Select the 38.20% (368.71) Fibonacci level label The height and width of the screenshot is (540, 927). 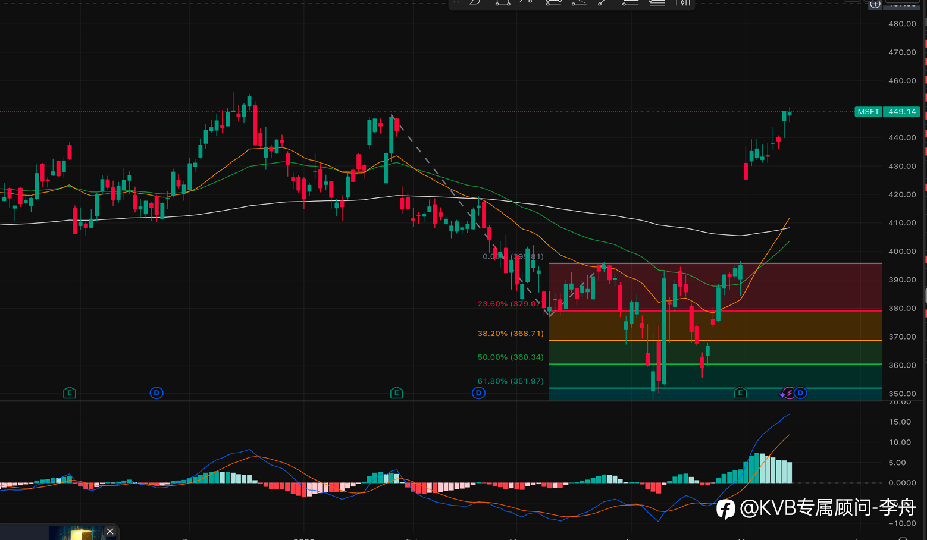511,334
